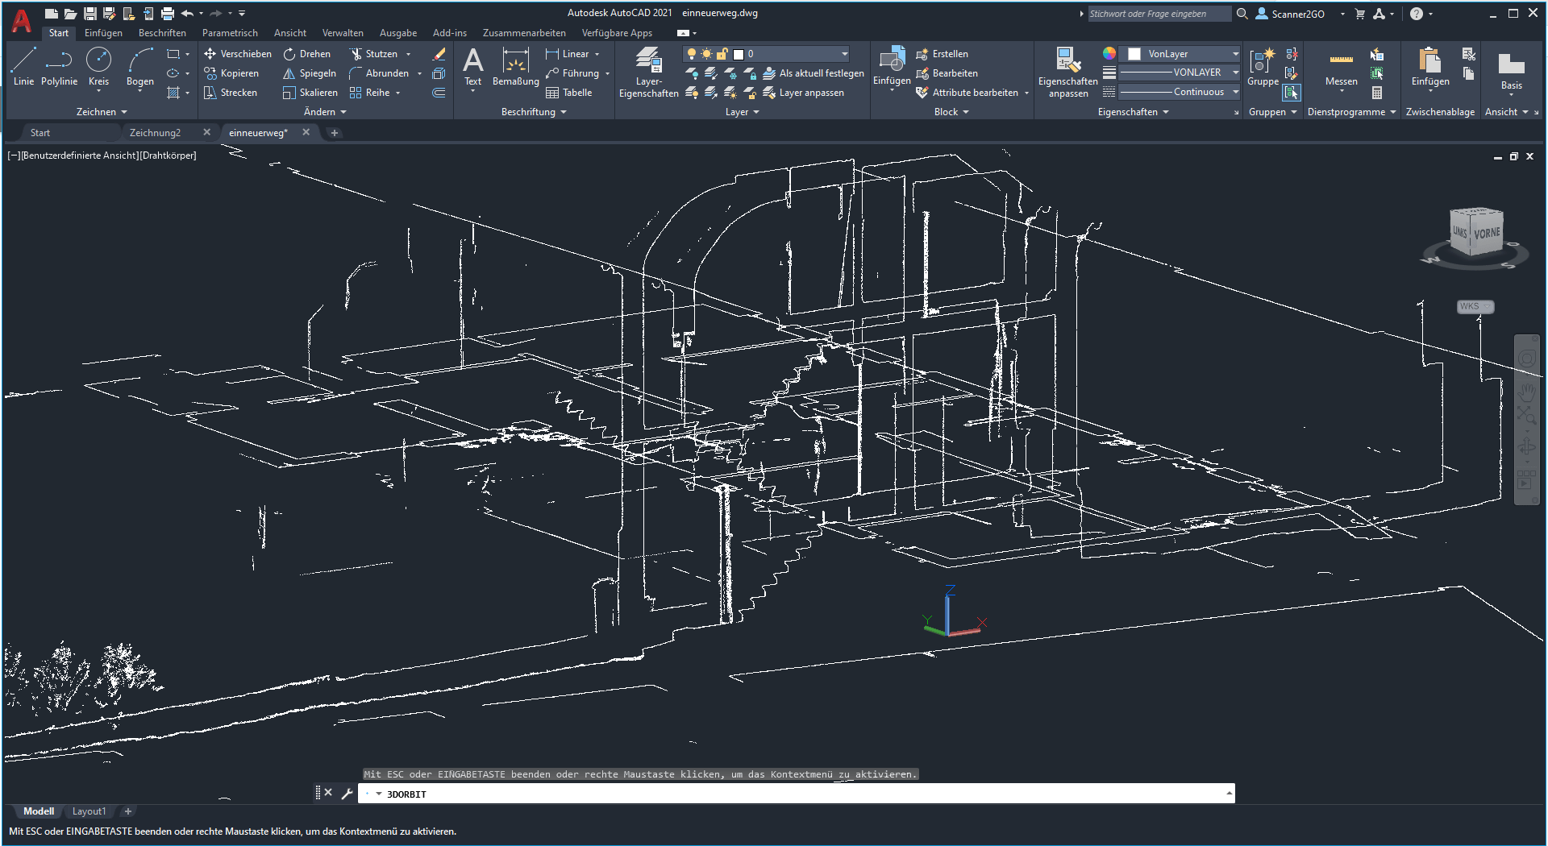
Task: Toggle the layer freeze sun icon
Action: click(706, 54)
